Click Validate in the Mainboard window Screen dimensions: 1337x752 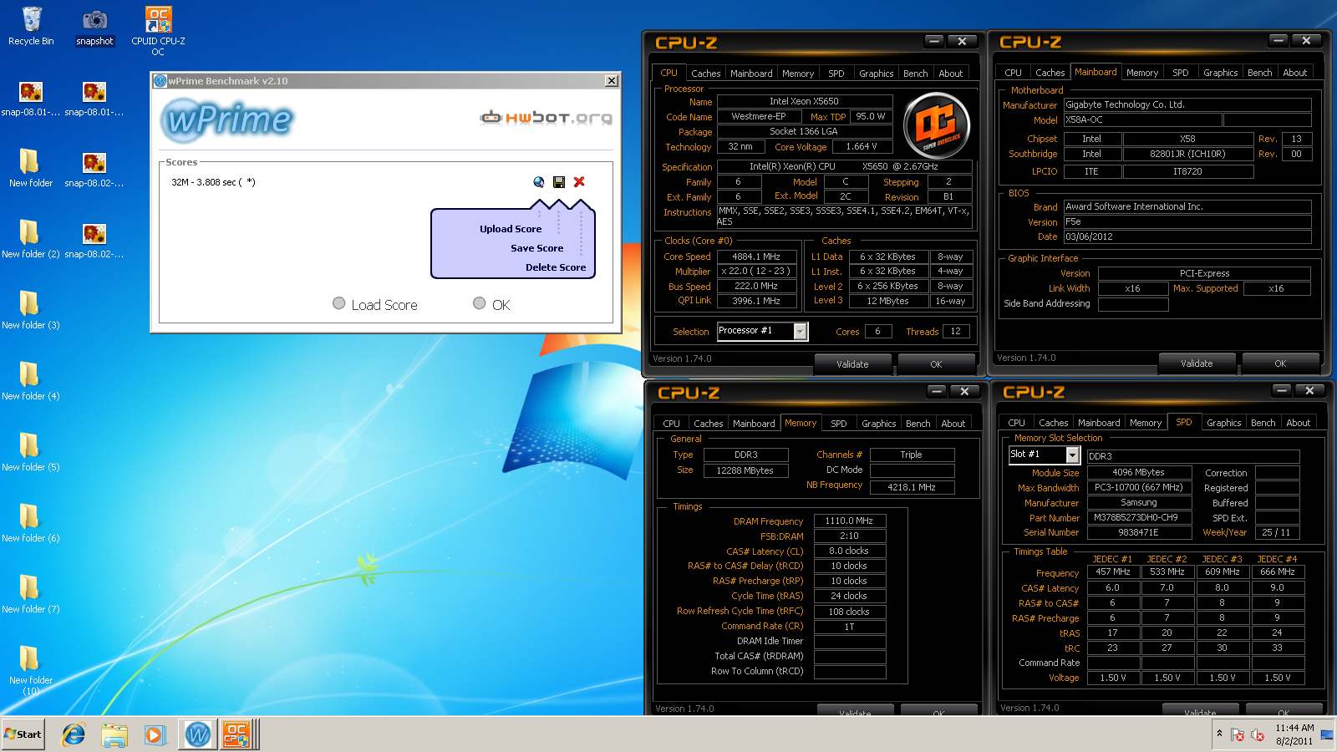pyautogui.click(x=1197, y=363)
